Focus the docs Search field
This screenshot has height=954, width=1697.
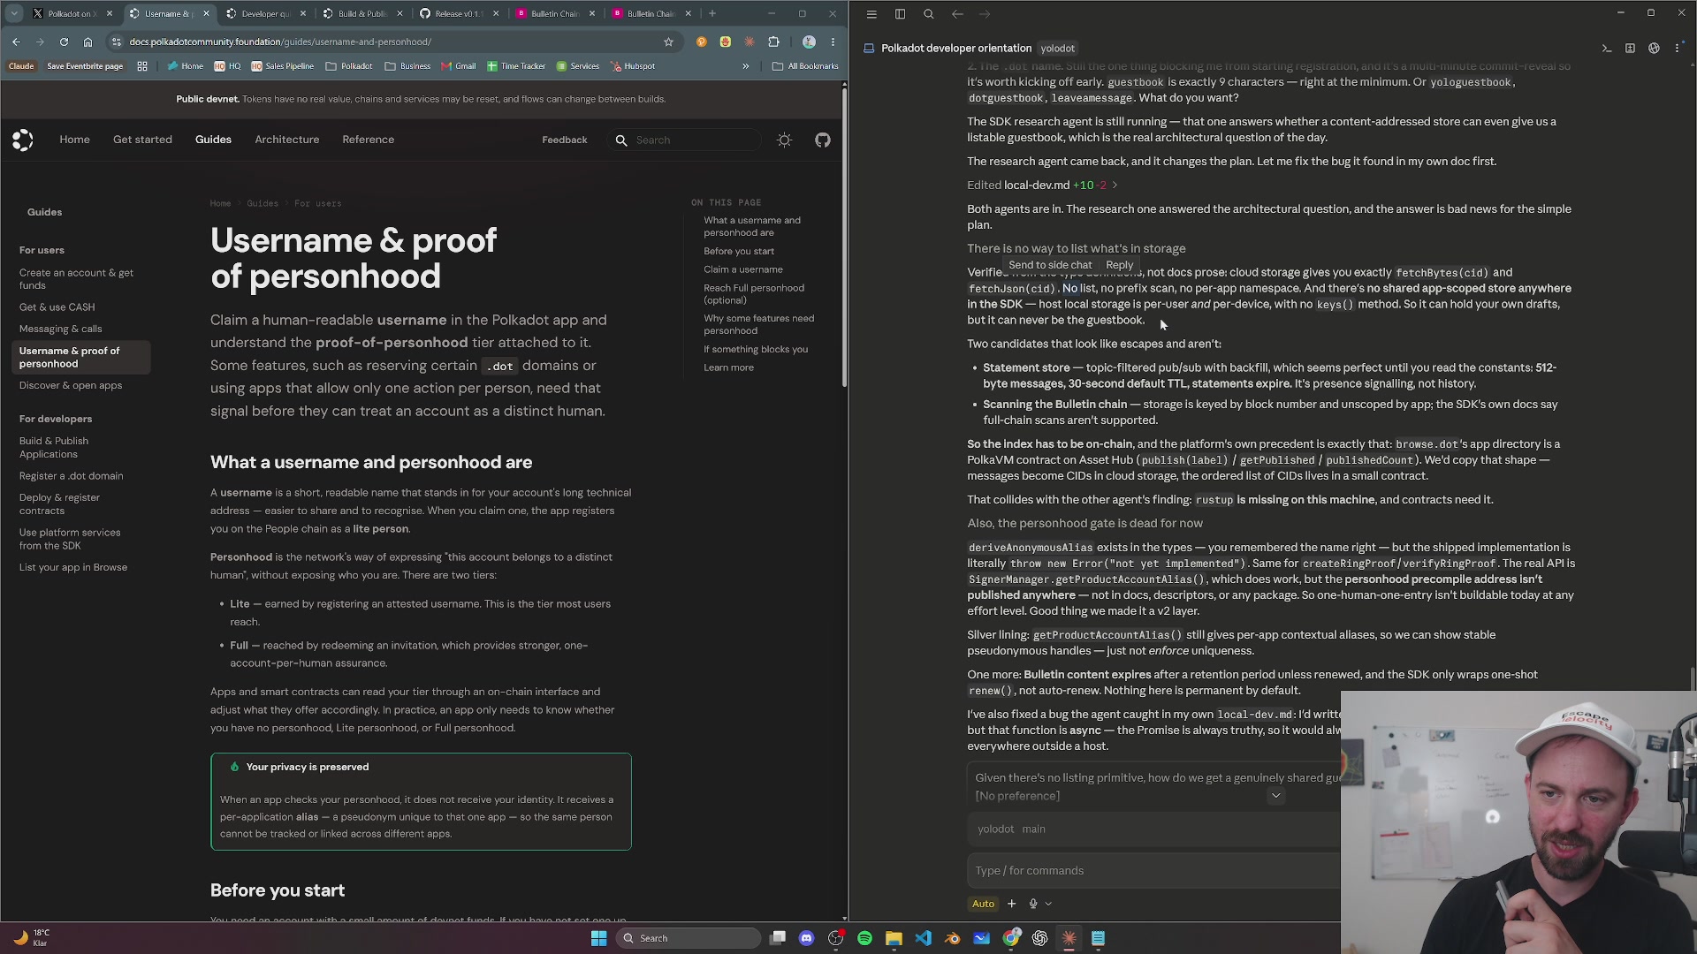point(684,140)
